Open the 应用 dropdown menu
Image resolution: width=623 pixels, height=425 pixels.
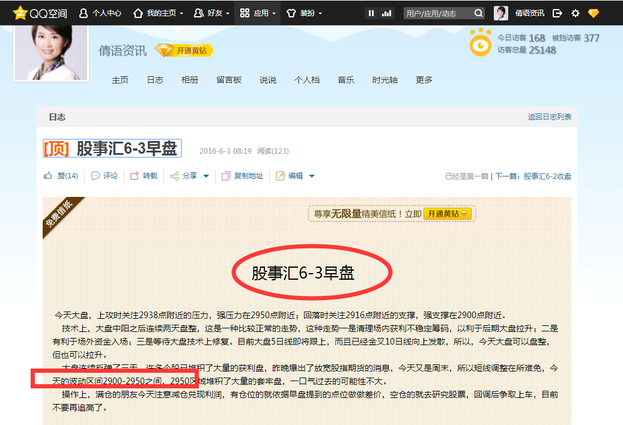(x=258, y=13)
